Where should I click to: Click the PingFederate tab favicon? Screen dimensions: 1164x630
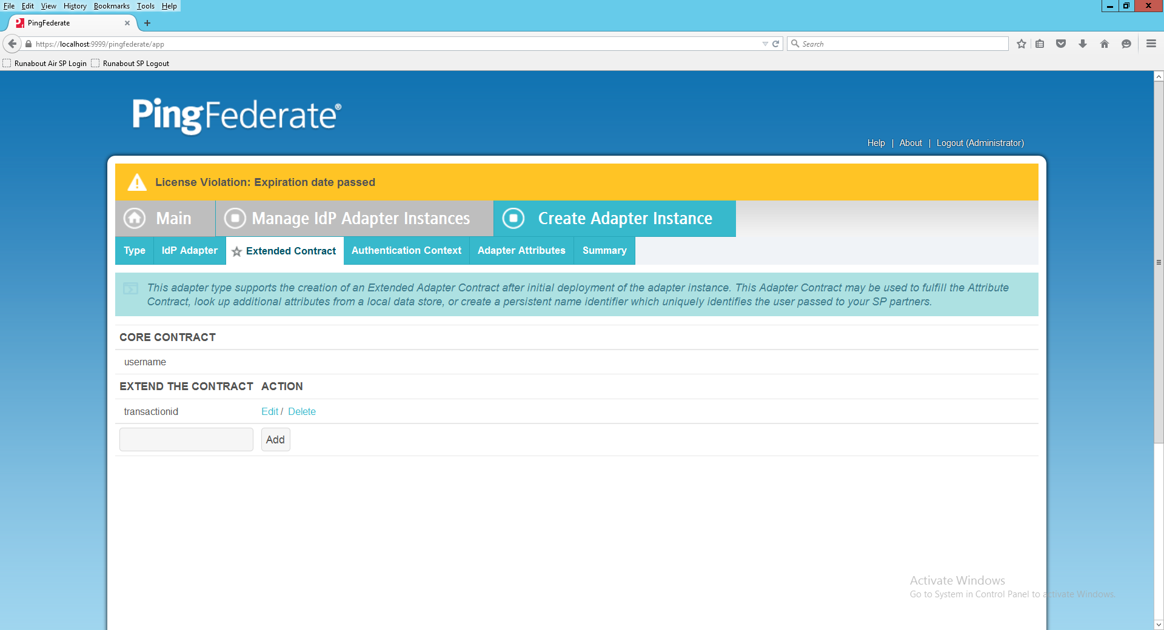20,23
